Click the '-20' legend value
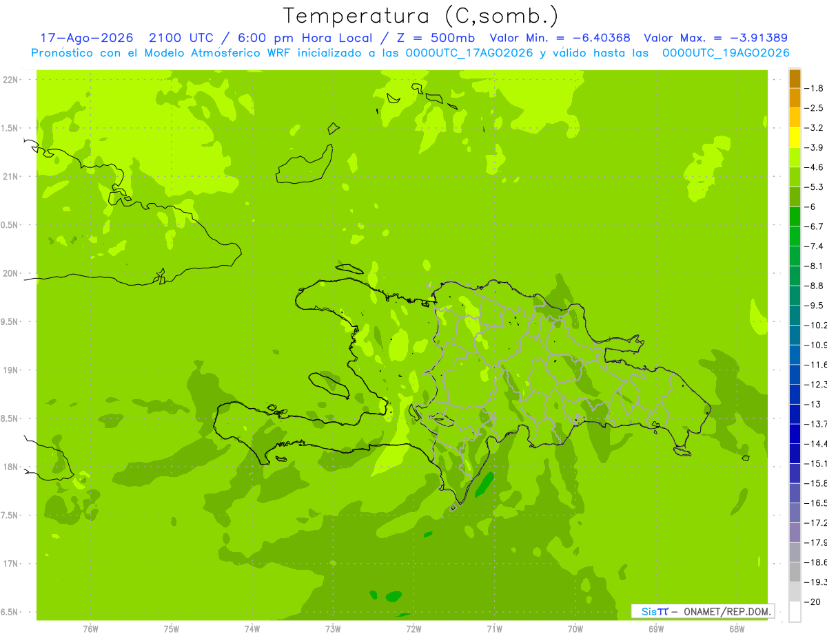This screenshot has width=827, height=638. 813,602
